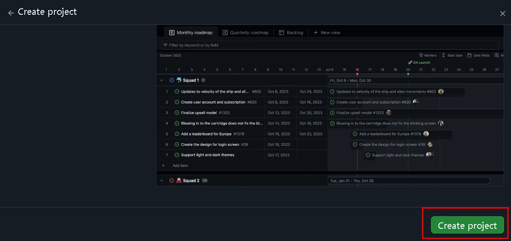Click the Oct 6, 2023 start date cell
Viewport: 511px width, 241px height.
coord(280,92)
